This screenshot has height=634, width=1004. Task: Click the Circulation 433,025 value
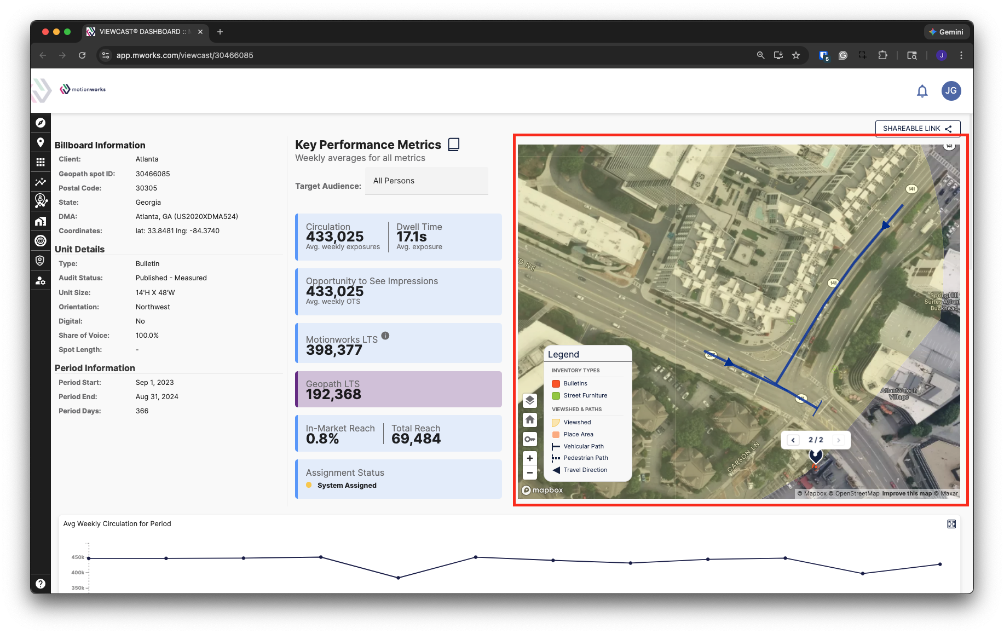(334, 237)
